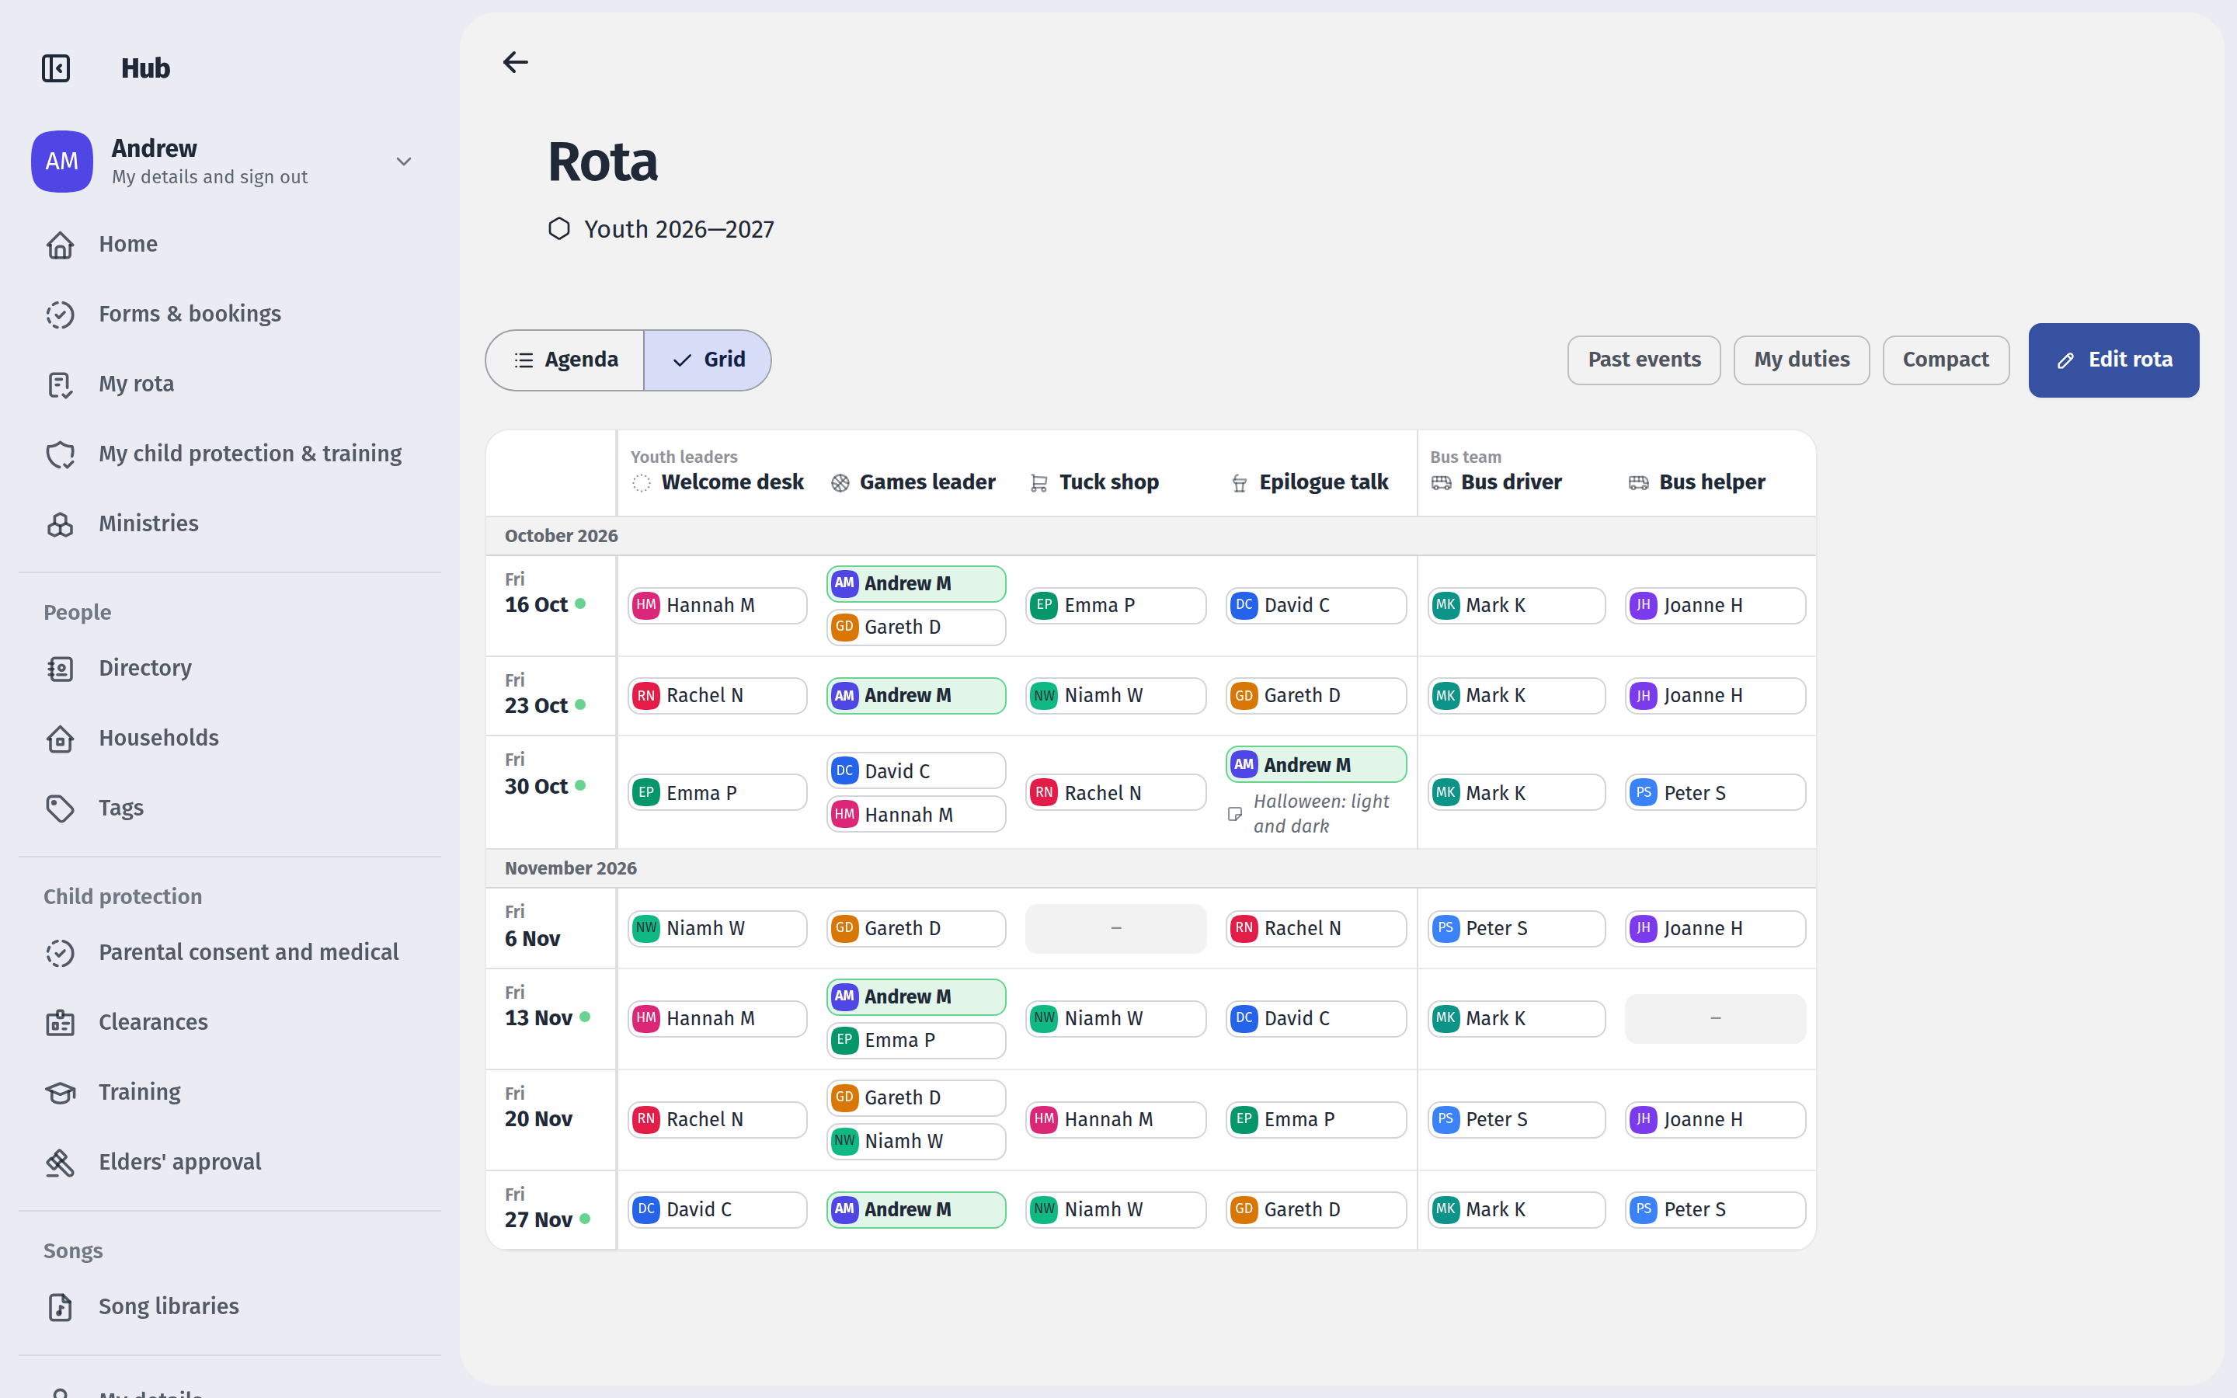This screenshot has width=2237, height=1398.
Task: Open Ministries in sidebar
Action: (148, 523)
